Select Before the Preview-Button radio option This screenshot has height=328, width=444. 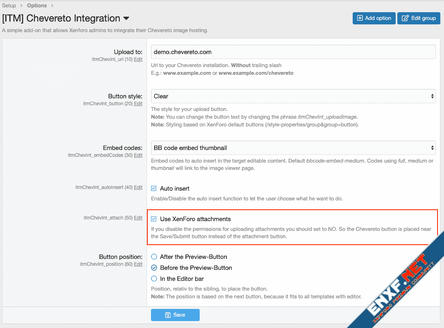(154, 268)
